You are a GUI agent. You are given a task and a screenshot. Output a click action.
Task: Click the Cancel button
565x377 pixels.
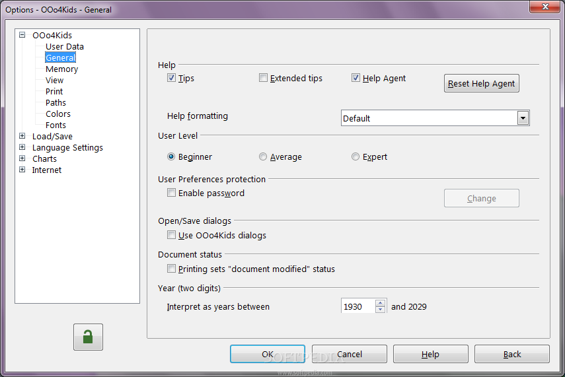pos(349,354)
